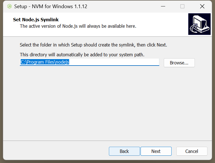
Task: Click the Node.js icon in title bar
Action: [10, 6]
